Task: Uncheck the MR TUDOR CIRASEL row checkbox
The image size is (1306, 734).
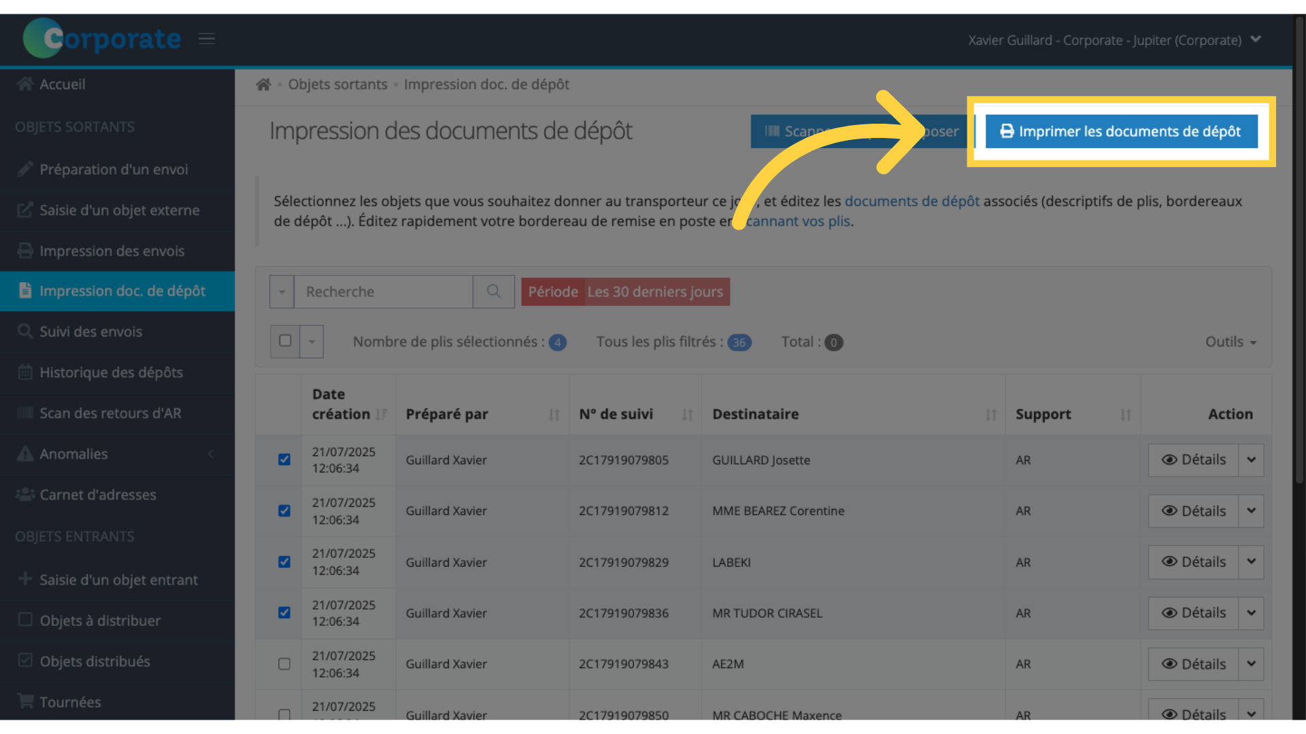Action: [x=284, y=612]
